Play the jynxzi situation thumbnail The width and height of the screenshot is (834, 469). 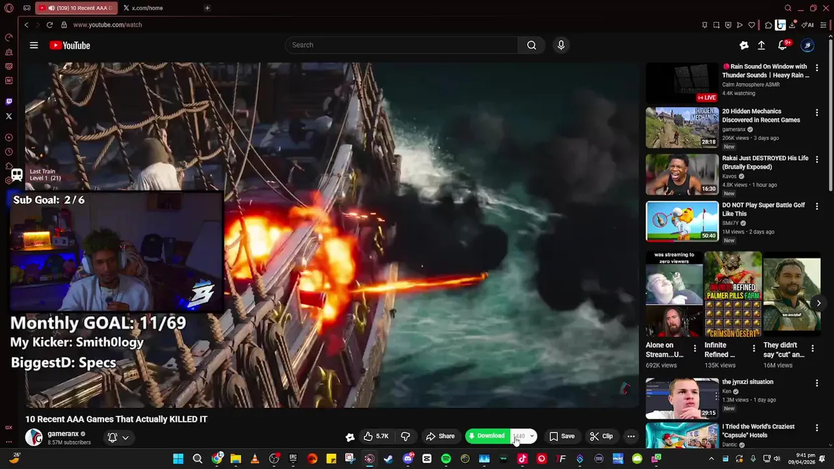[682, 399]
